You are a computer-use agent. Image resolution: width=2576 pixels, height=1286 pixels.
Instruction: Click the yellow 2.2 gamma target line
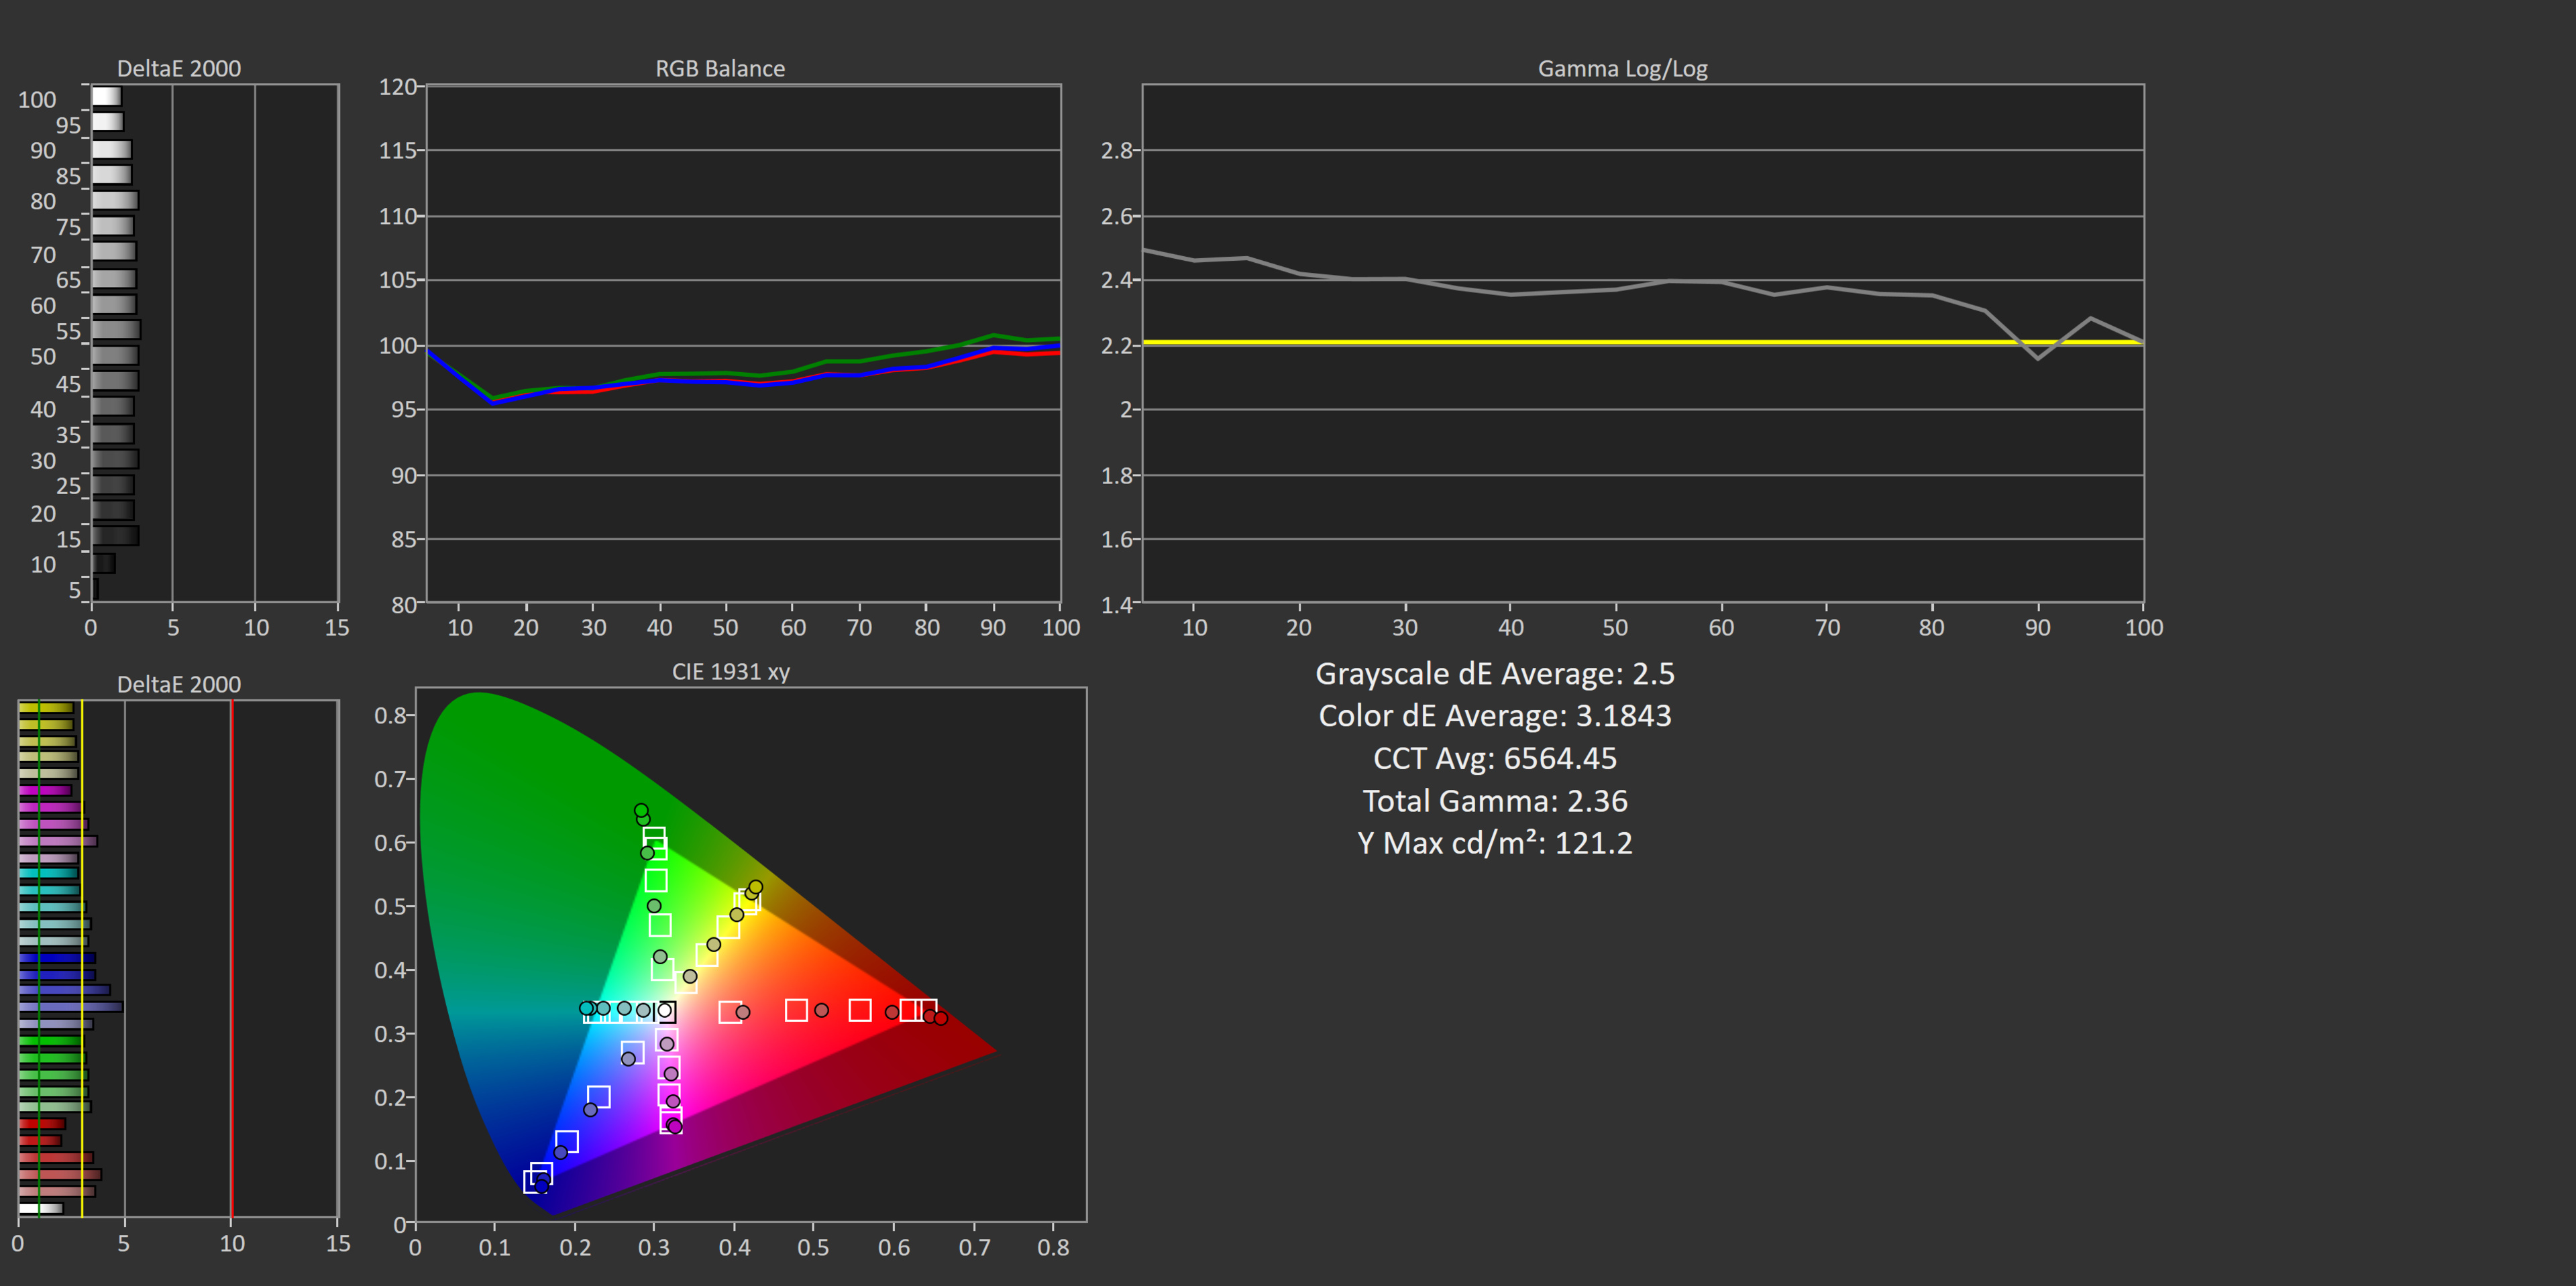click(1600, 342)
